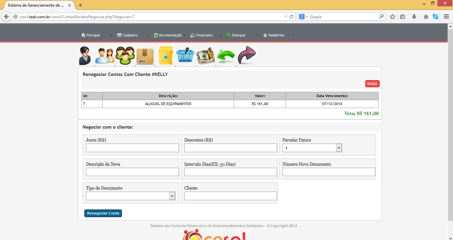The width and height of the screenshot is (453, 240).
Task: Click the Renegociar Conta button
Action: (103, 213)
